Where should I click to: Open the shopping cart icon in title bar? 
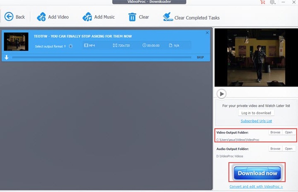(x=263, y=2)
